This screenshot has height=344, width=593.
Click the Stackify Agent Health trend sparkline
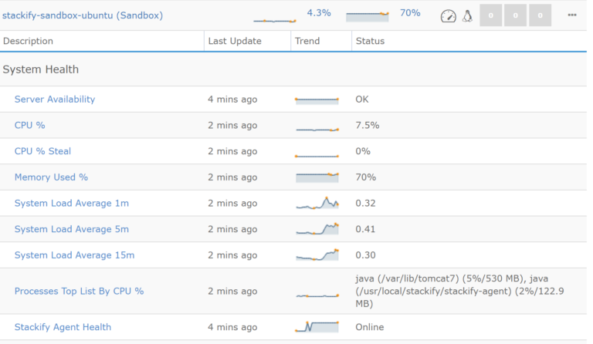[317, 326]
